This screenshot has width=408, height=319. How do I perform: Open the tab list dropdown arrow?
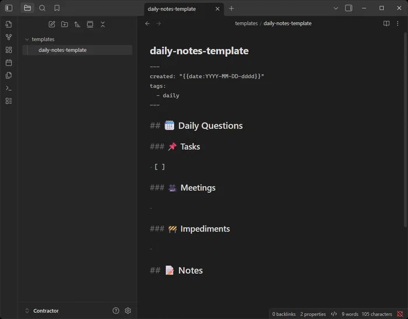click(336, 8)
